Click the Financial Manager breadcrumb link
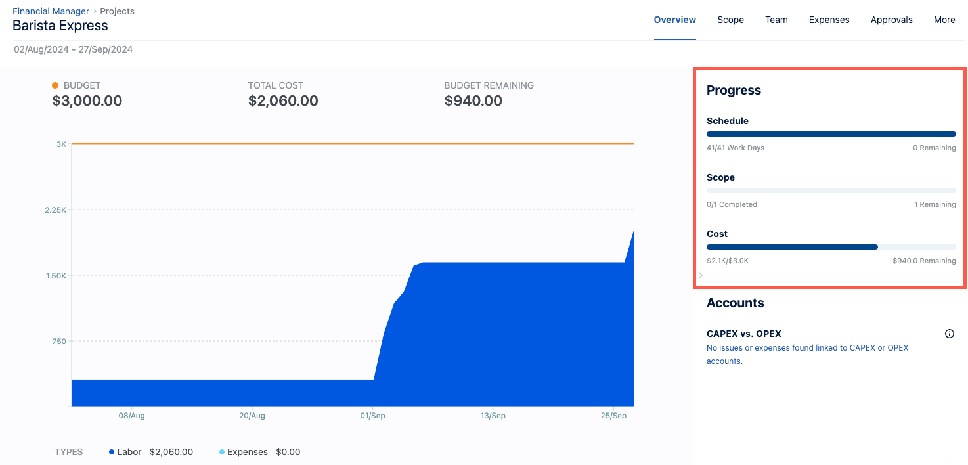Screen dimensions: 968x465 [51, 11]
